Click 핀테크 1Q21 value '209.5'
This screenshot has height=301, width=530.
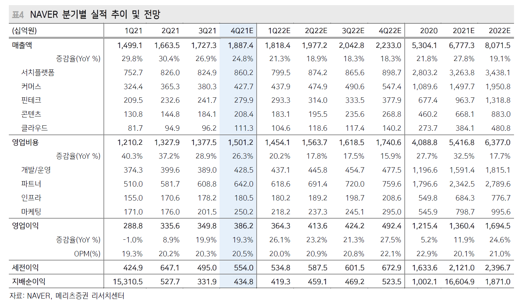pos(133,100)
